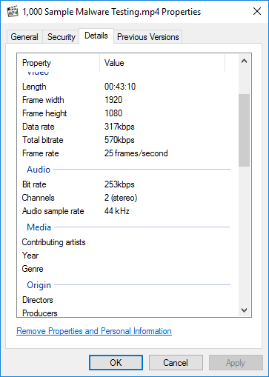The height and width of the screenshot is (377, 269).
Task: Click the 25 frames/second value
Action: click(x=136, y=153)
